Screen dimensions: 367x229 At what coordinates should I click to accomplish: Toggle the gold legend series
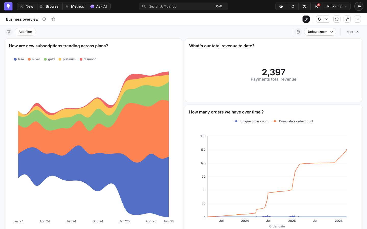click(x=49, y=59)
